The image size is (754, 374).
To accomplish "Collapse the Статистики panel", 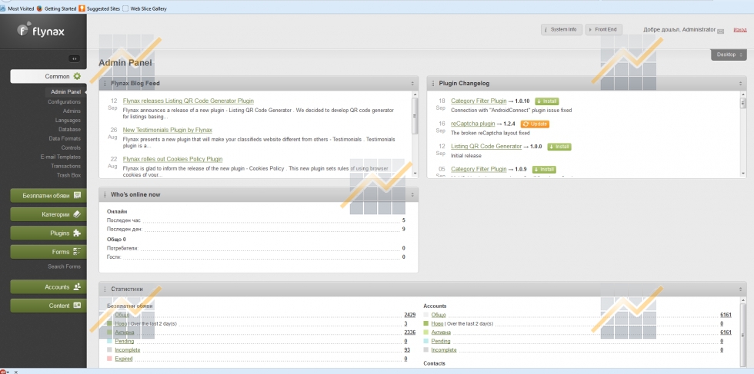I will point(740,290).
